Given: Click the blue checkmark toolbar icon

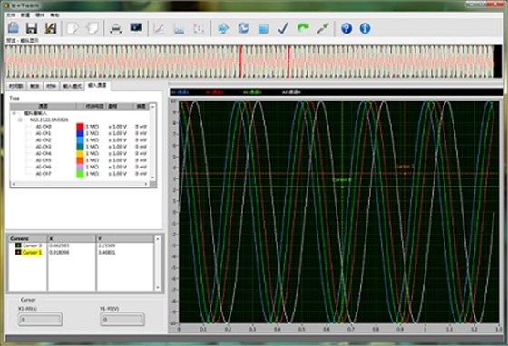Looking at the screenshot, I should click(283, 28).
